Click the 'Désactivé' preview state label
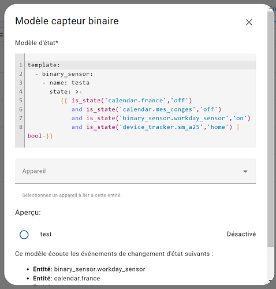276x289 pixels. (241, 234)
